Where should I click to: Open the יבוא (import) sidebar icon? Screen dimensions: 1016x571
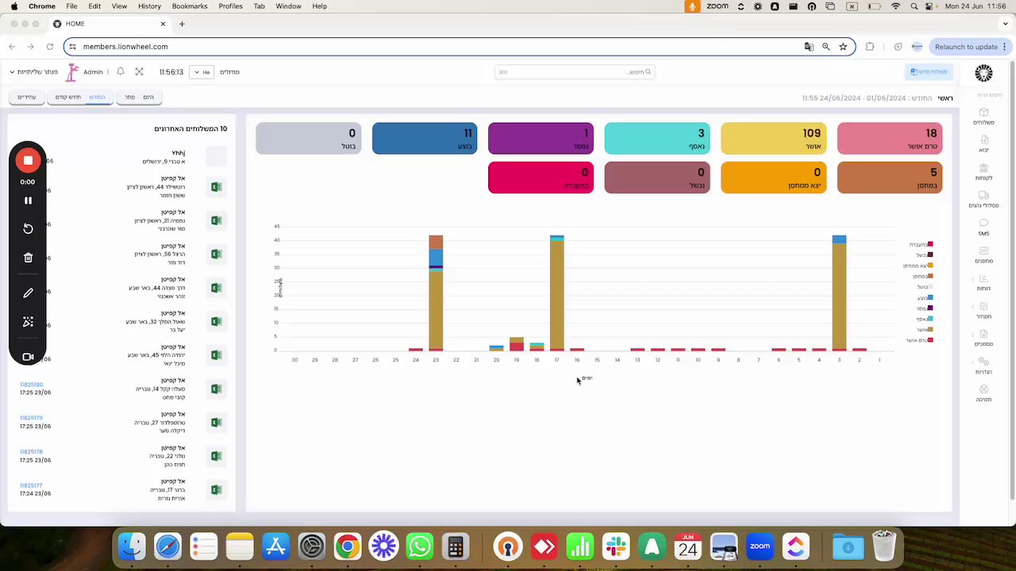tap(983, 140)
